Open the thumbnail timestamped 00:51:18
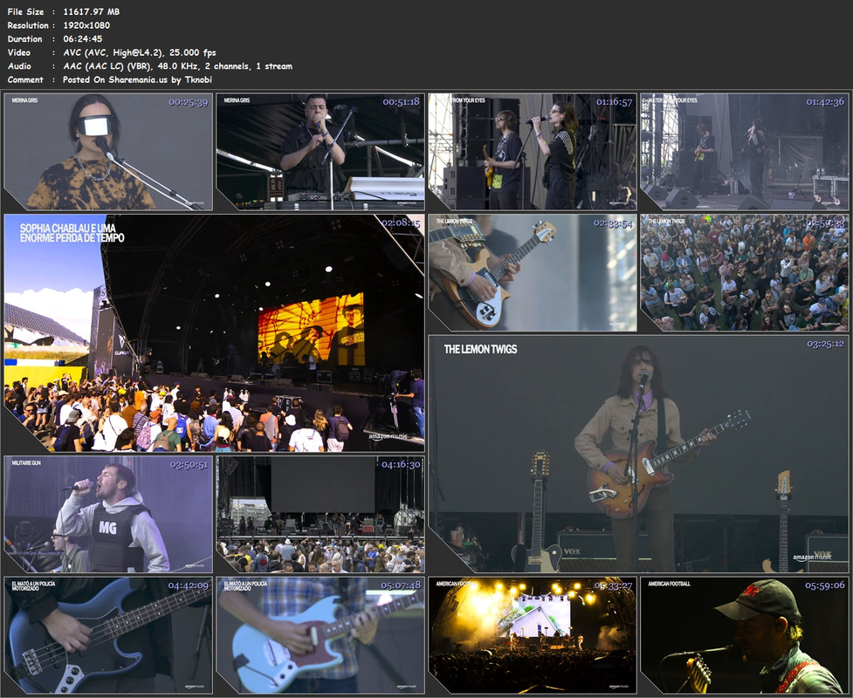 click(x=320, y=152)
